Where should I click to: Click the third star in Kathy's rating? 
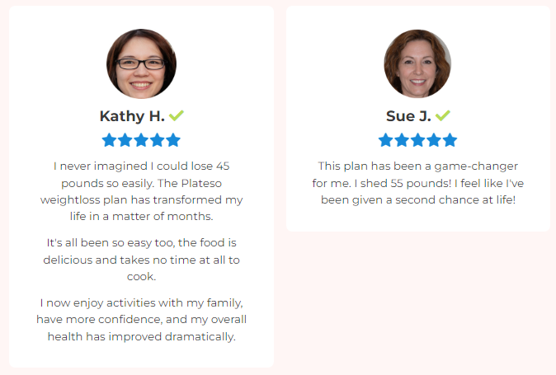click(141, 140)
